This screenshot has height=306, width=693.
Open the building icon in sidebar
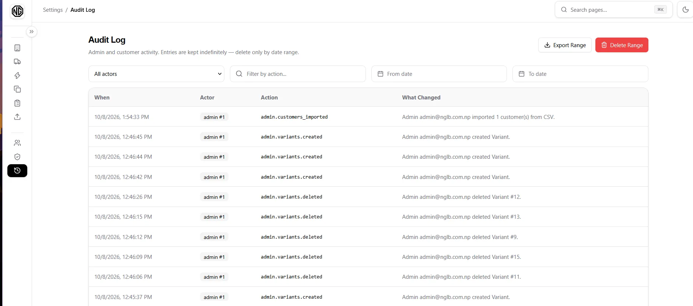click(x=17, y=48)
